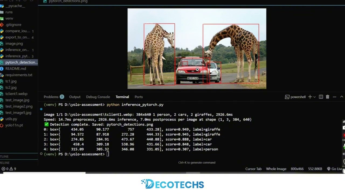Switch to the Output tab

click(75, 97)
